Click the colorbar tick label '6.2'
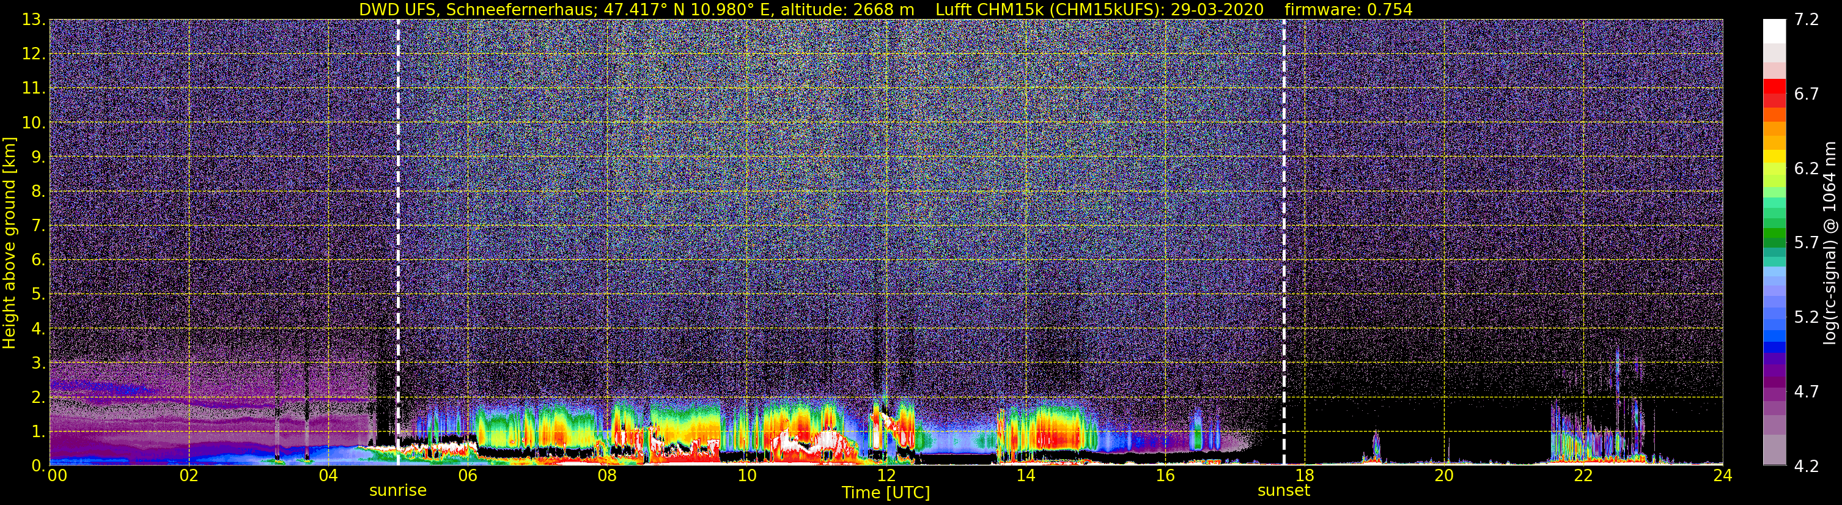 (1807, 169)
